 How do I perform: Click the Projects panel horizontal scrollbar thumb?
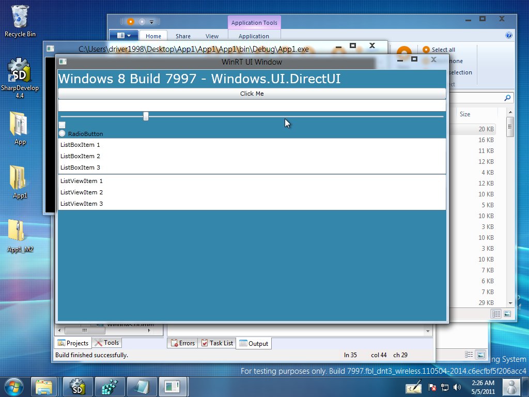click(x=84, y=330)
